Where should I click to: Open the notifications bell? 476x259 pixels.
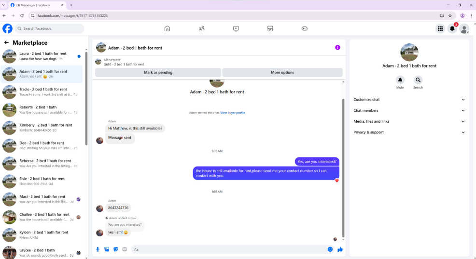point(452,29)
